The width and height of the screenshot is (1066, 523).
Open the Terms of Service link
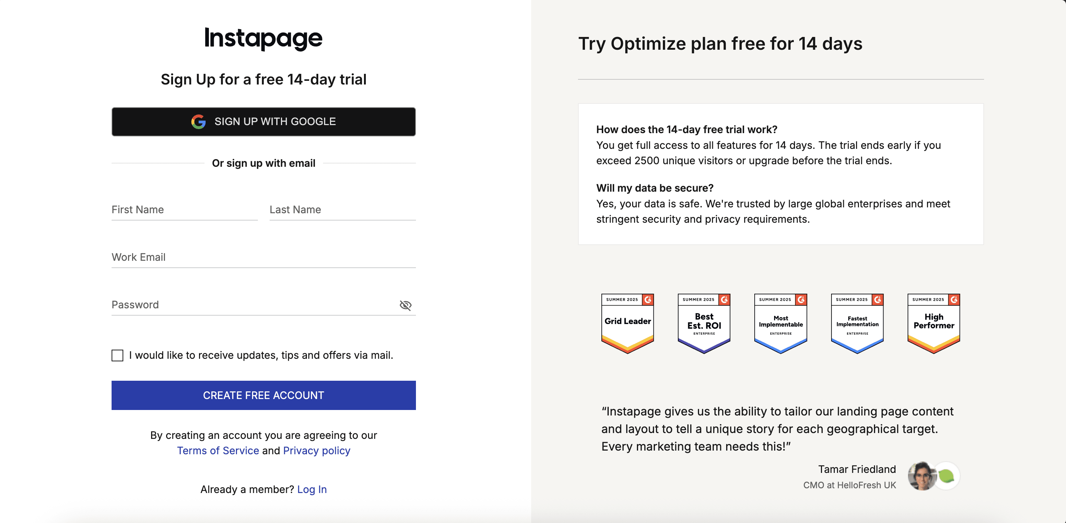[x=218, y=451]
